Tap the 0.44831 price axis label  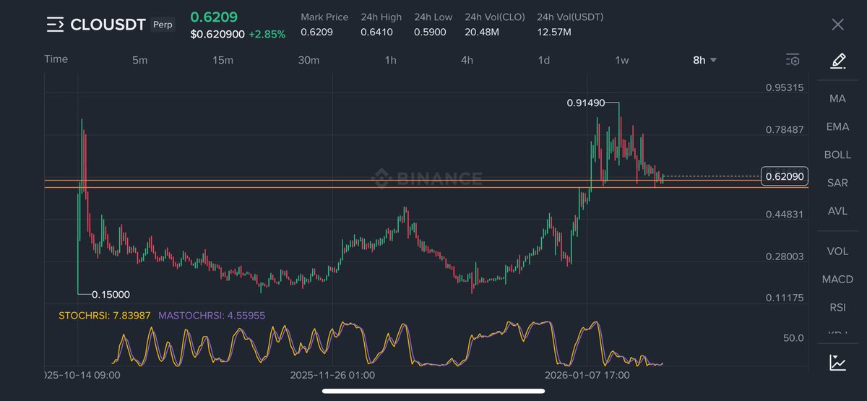click(x=785, y=214)
